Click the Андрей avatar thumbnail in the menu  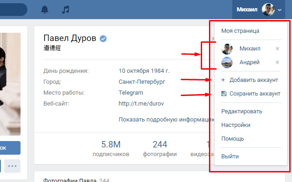(227, 63)
